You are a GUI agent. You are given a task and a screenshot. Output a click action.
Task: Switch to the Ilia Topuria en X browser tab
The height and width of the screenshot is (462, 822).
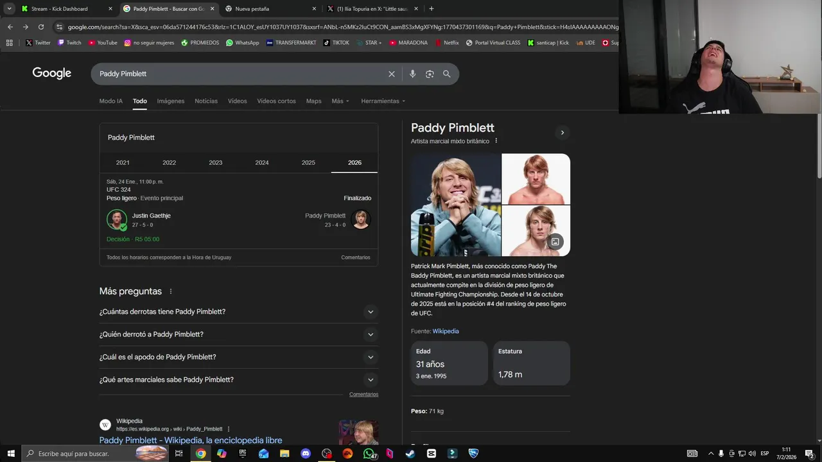pos(371,9)
